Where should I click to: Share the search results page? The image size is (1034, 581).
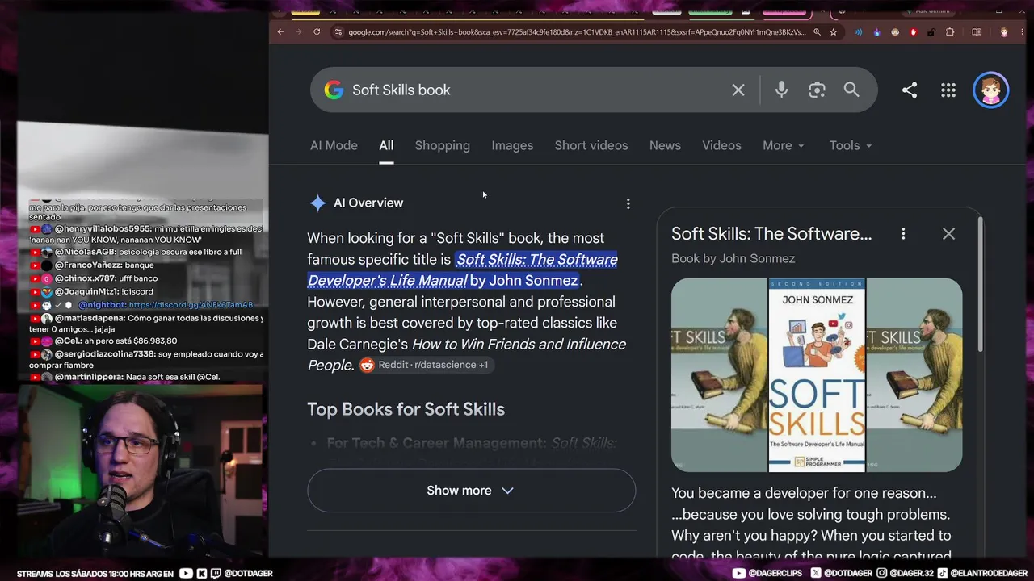click(910, 90)
